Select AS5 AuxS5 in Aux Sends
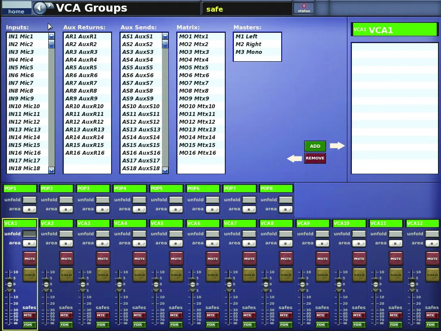441x331 pixels. (x=141, y=68)
